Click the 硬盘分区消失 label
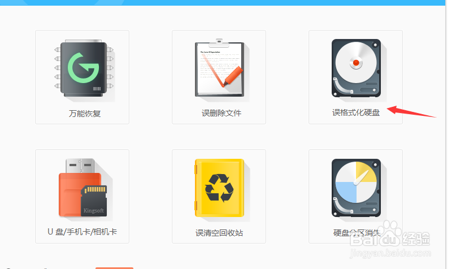 click(x=357, y=233)
